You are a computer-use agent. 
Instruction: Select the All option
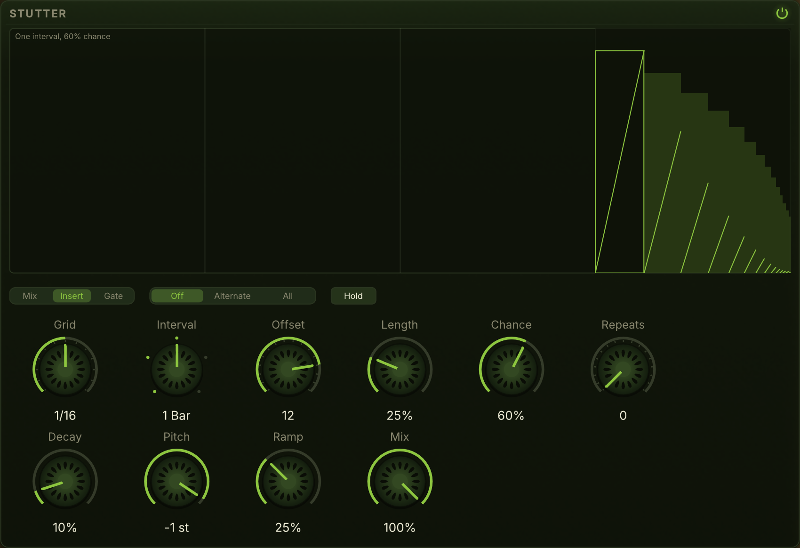click(x=288, y=296)
